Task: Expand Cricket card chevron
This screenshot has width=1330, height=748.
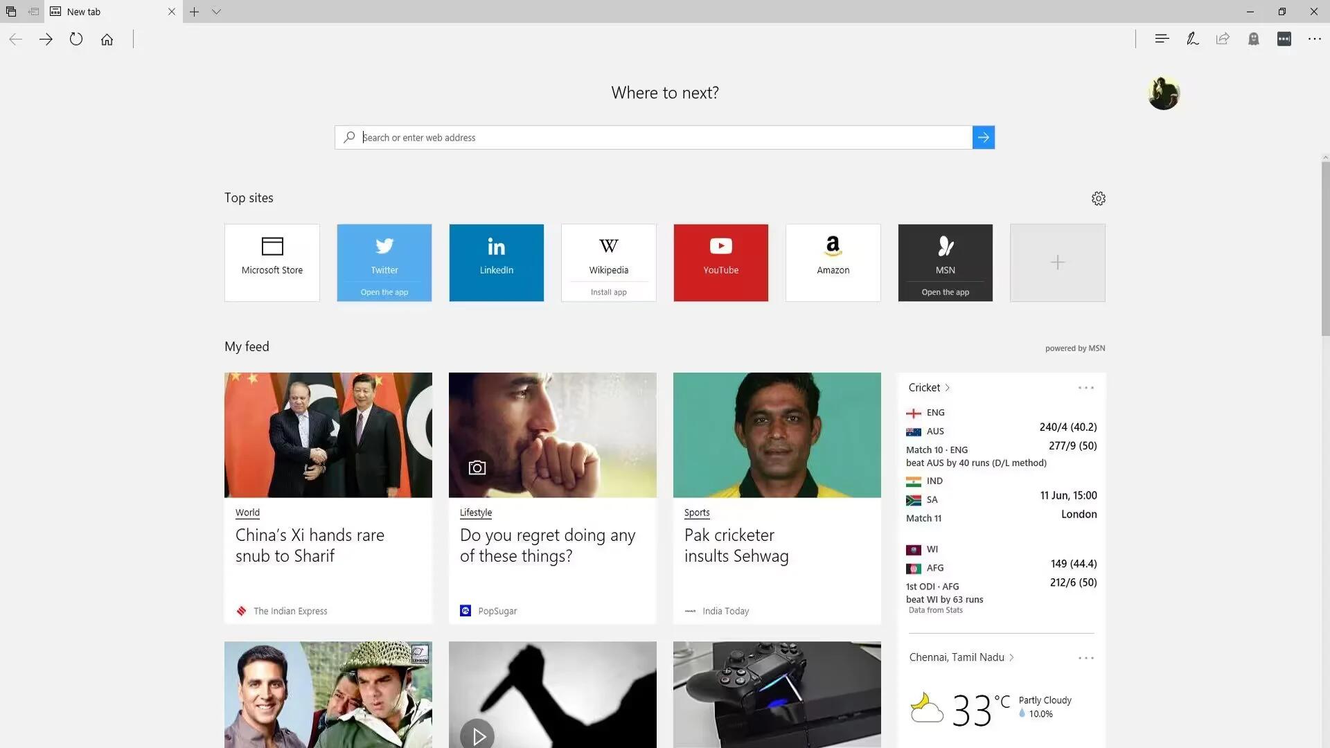Action: [948, 388]
